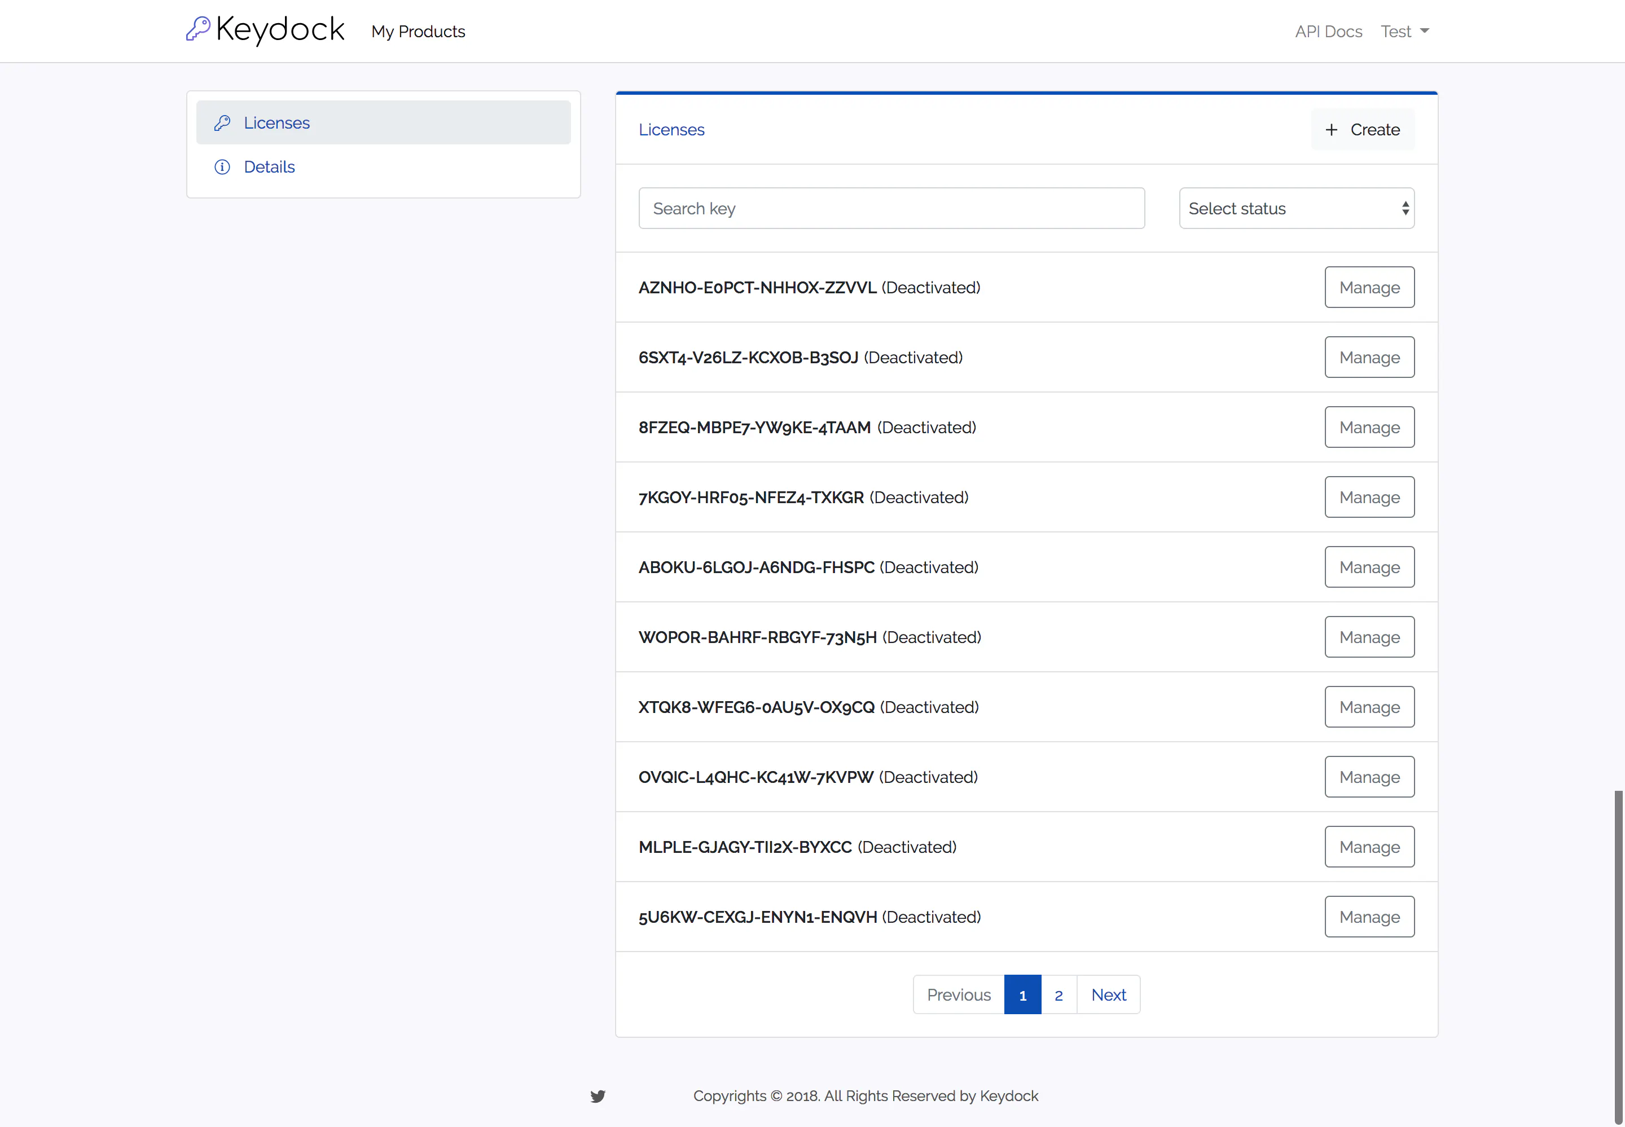Manage license MLPLE-GJAGY-TII2X-BYXCC
The height and width of the screenshot is (1127, 1625).
[x=1369, y=847]
